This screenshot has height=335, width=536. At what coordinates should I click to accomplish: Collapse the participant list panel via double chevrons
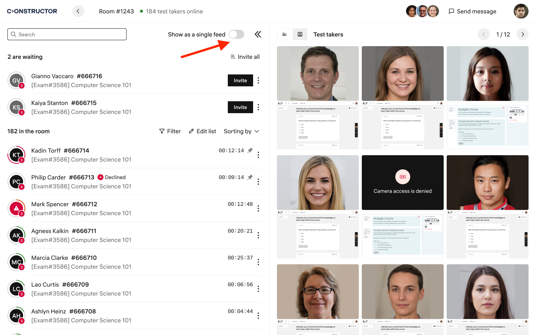pos(258,34)
